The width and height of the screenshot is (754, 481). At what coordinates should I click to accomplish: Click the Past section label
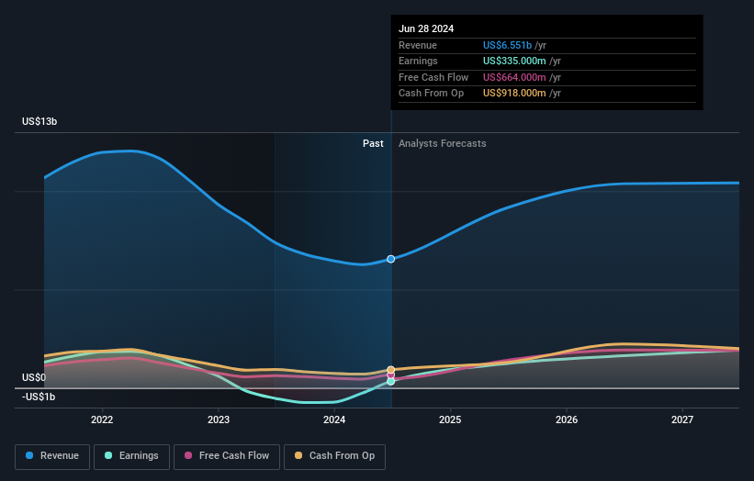pos(373,144)
